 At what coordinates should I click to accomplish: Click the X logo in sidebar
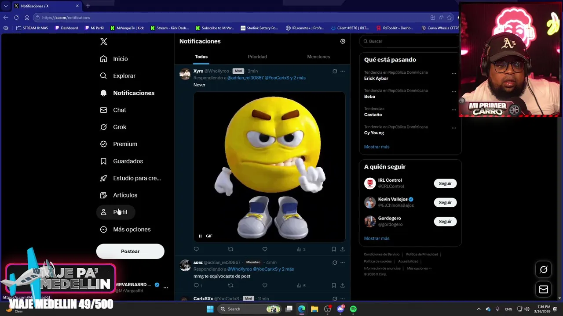(x=104, y=42)
